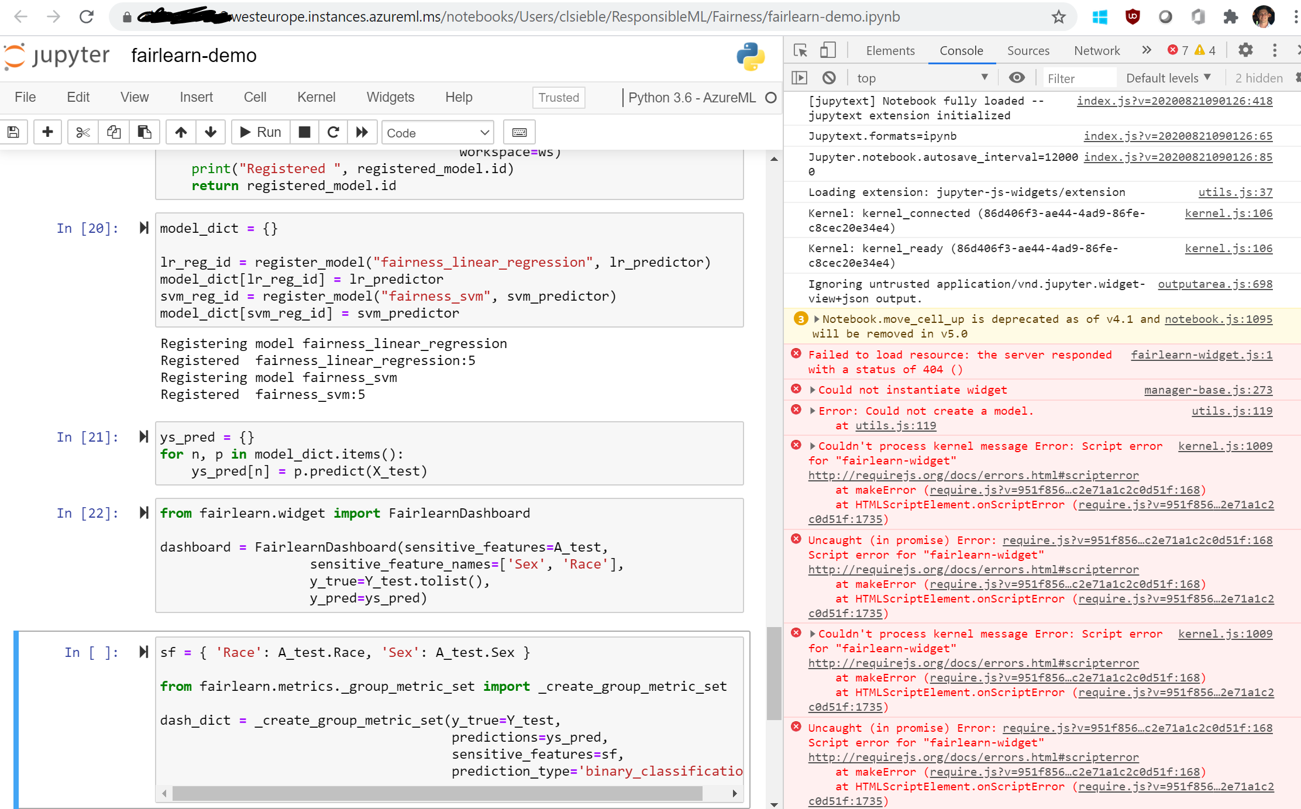The image size is (1301, 809).
Task: Restart the kernel
Action: click(x=333, y=132)
